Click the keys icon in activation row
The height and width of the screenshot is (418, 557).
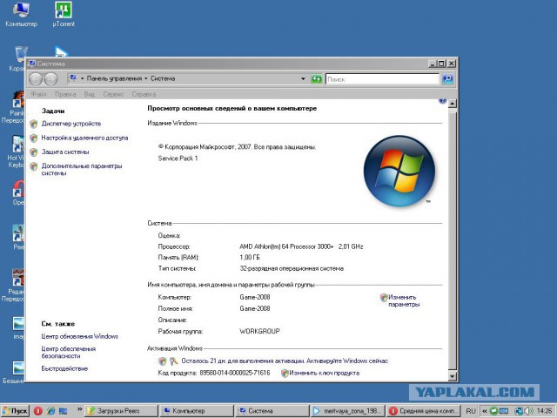(173, 361)
